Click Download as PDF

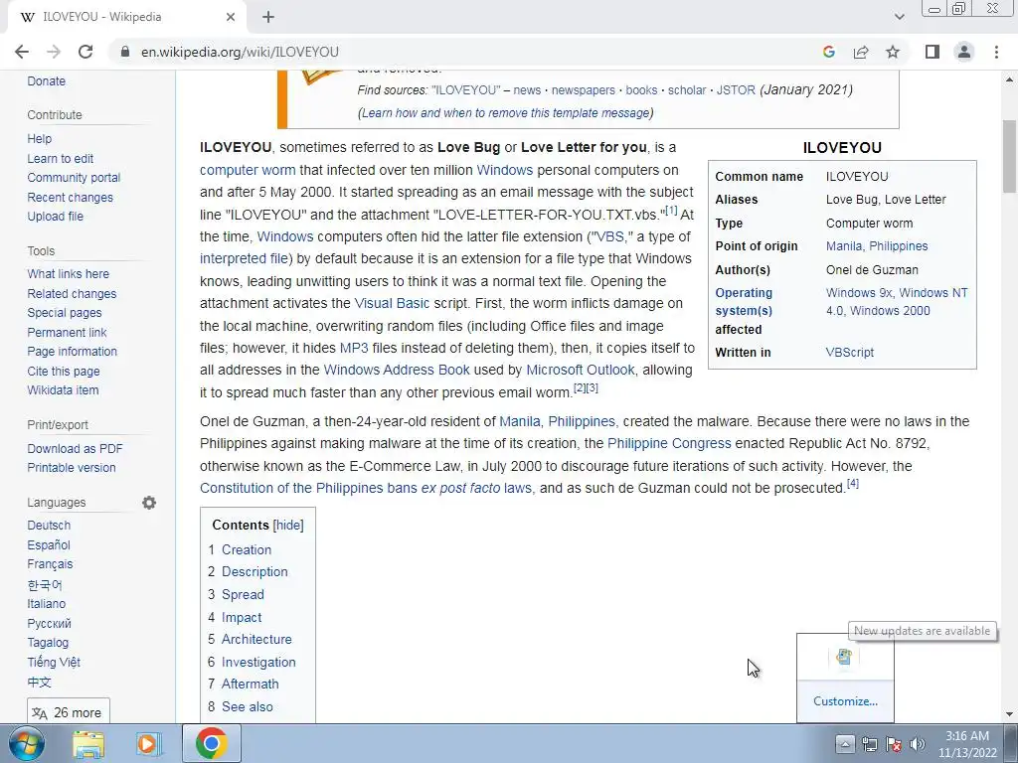click(75, 448)
